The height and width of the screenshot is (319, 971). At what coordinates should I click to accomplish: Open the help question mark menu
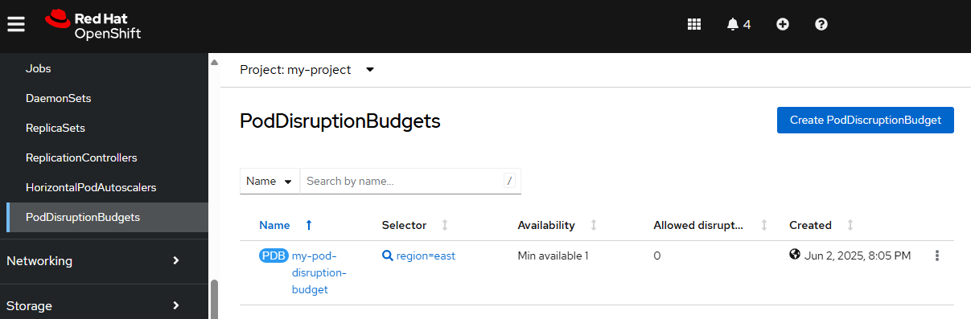tap(821, 24)
